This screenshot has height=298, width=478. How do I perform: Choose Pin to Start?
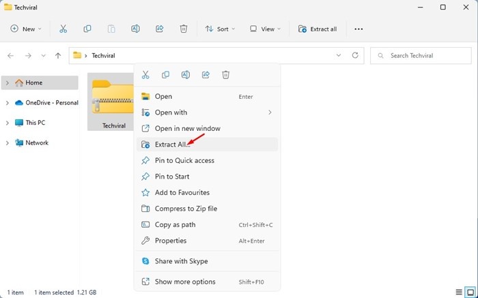point(208,177)
